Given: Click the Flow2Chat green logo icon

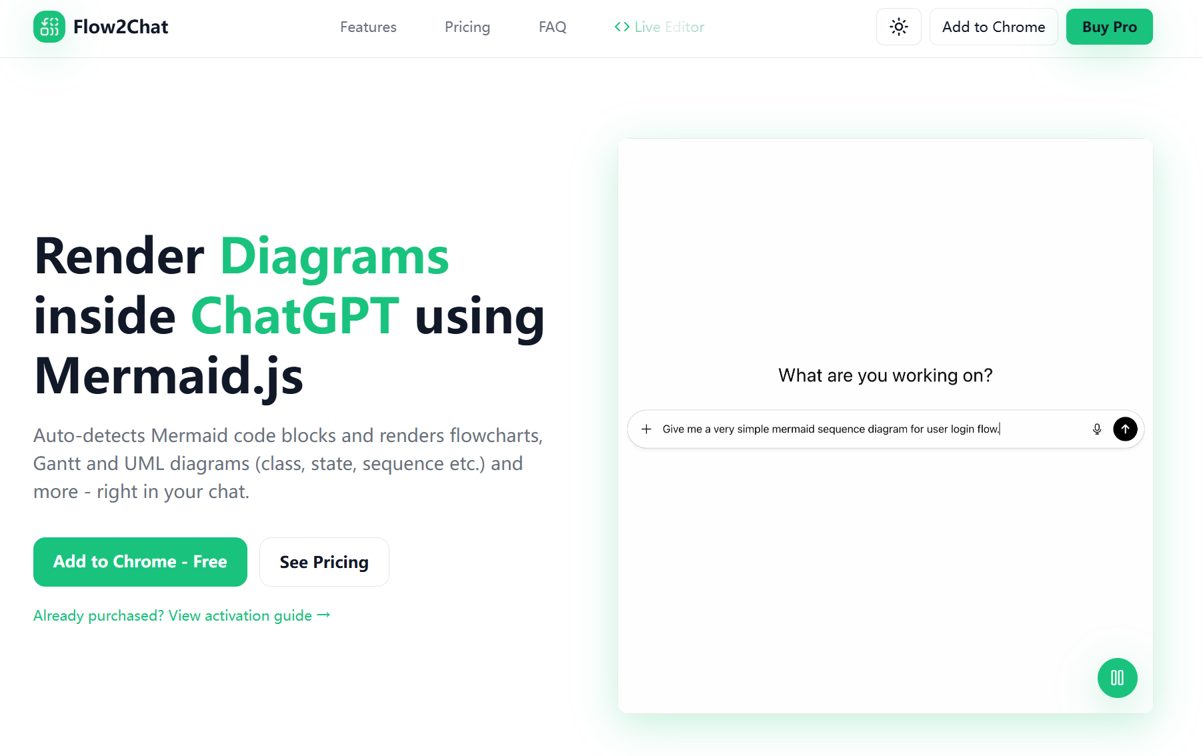Looking at the screenshot, I should tap(49, 27).
